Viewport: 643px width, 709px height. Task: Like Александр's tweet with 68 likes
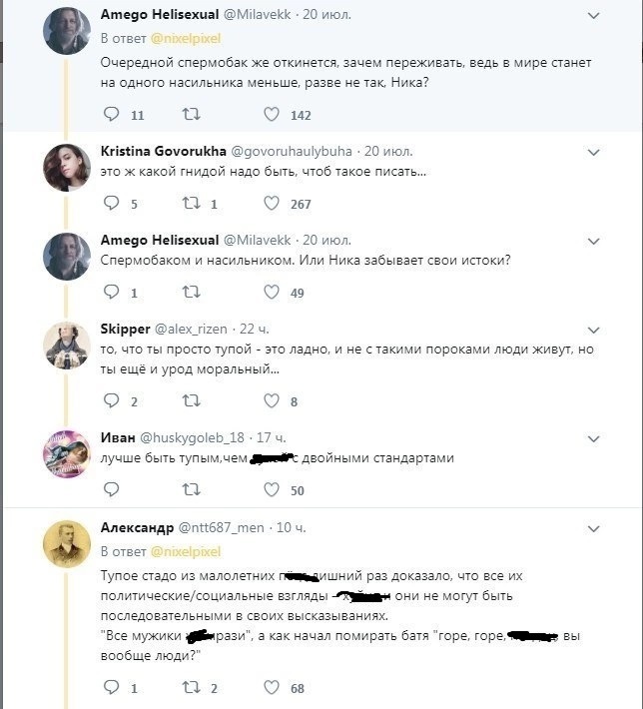271,688
